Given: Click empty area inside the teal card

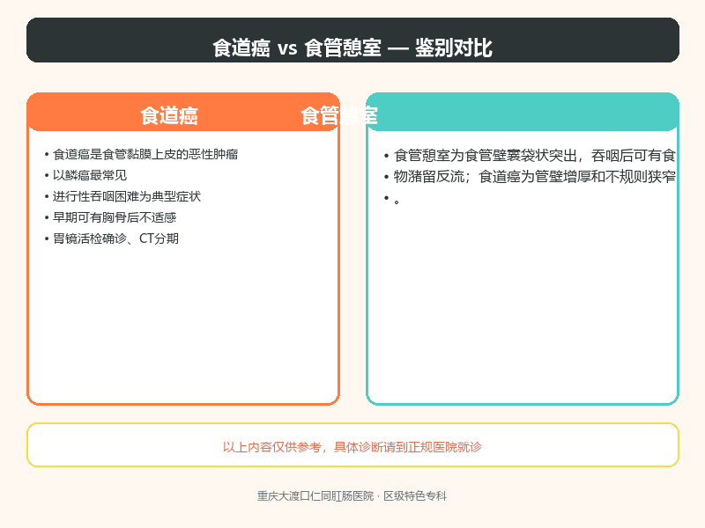Looking at the screenshot, I should 523,305.
